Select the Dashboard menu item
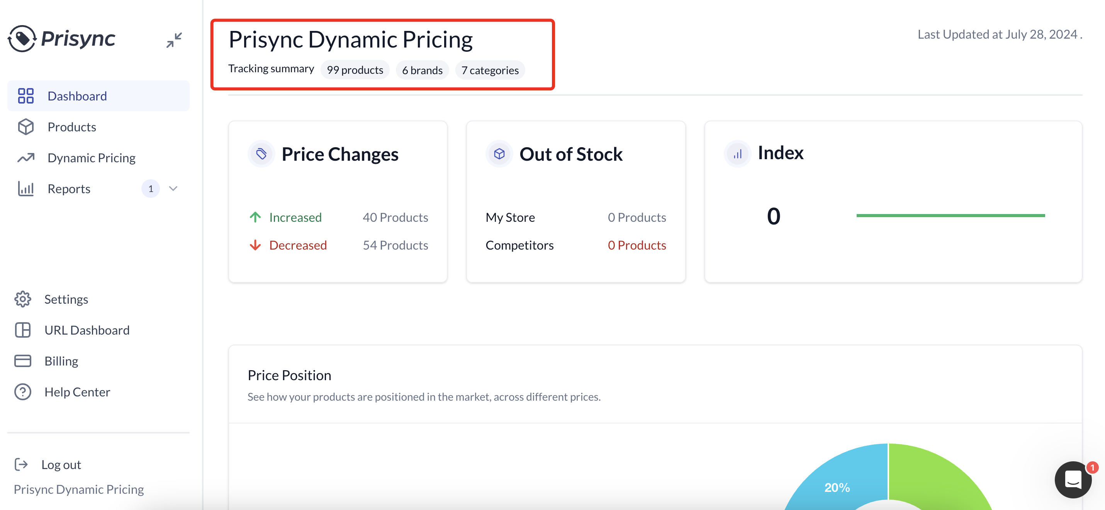This screenshot has width=1105, height=510. (77, 96)
